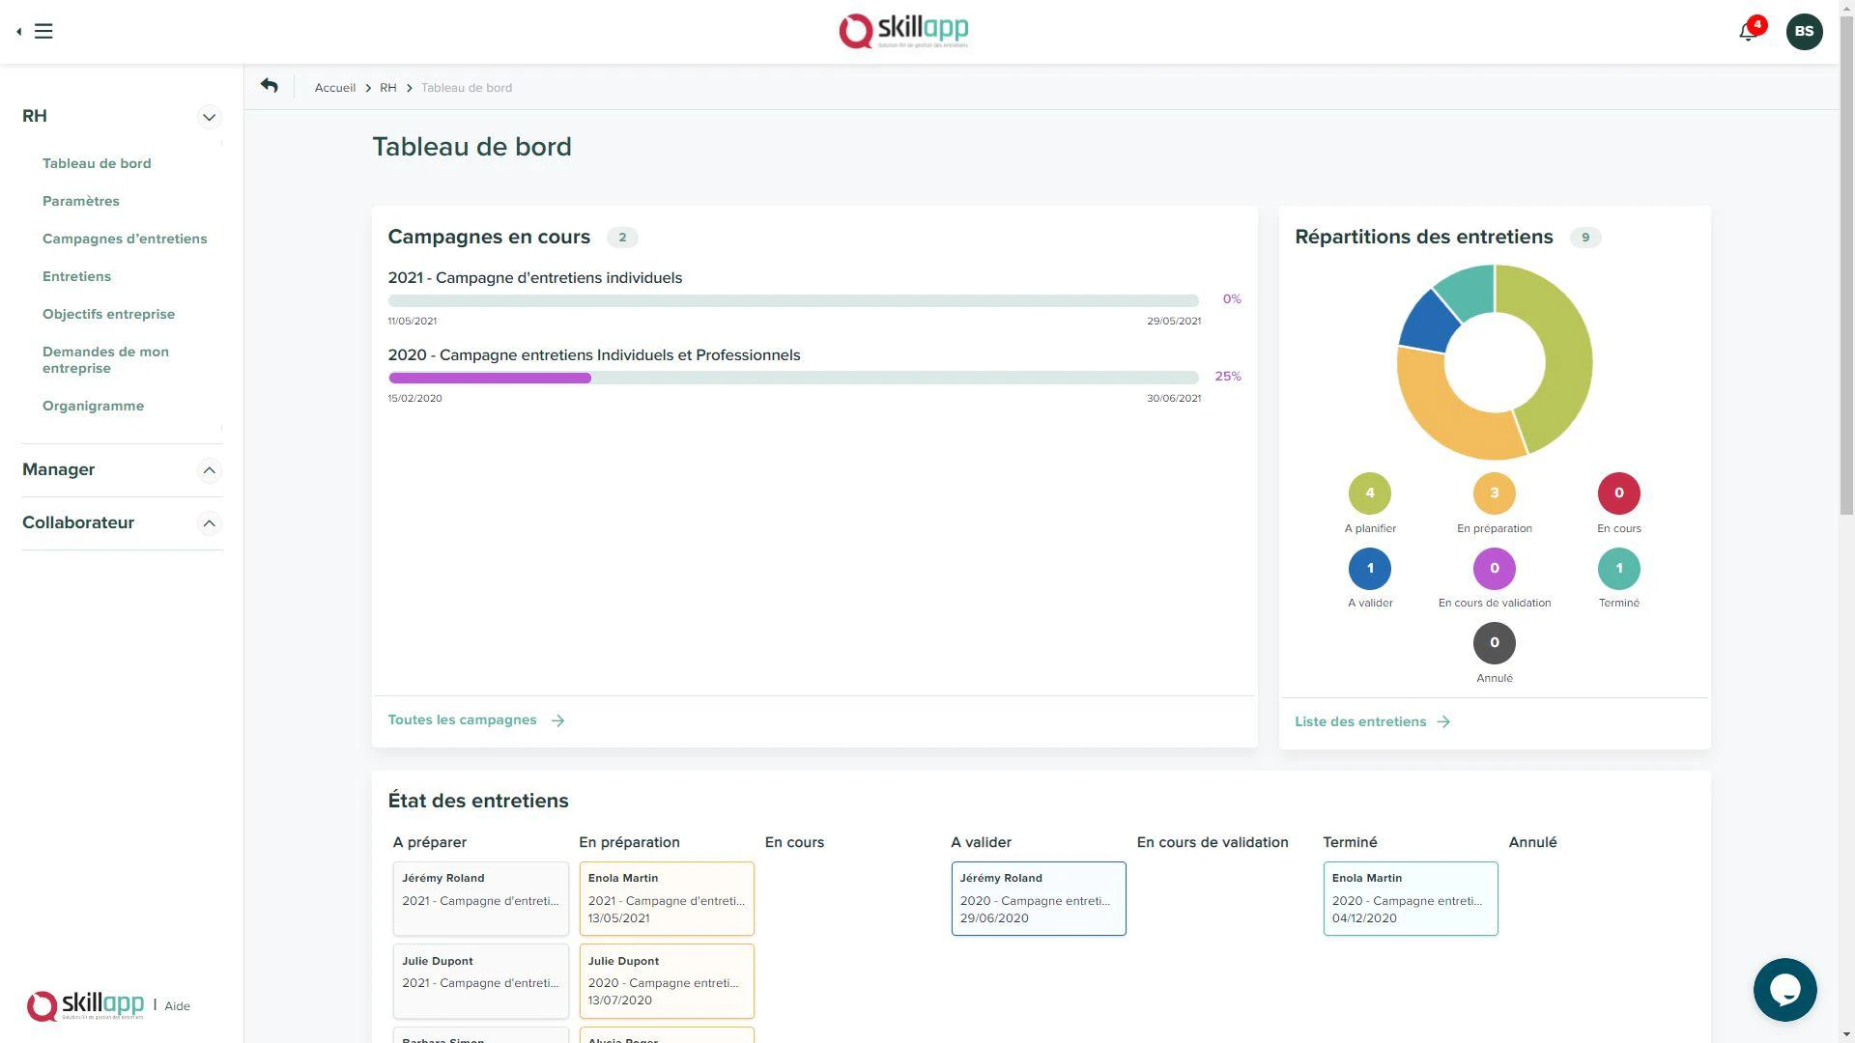1855x1043 pixels.
Task: Click the Aide link in footer
Action: 177,1006
